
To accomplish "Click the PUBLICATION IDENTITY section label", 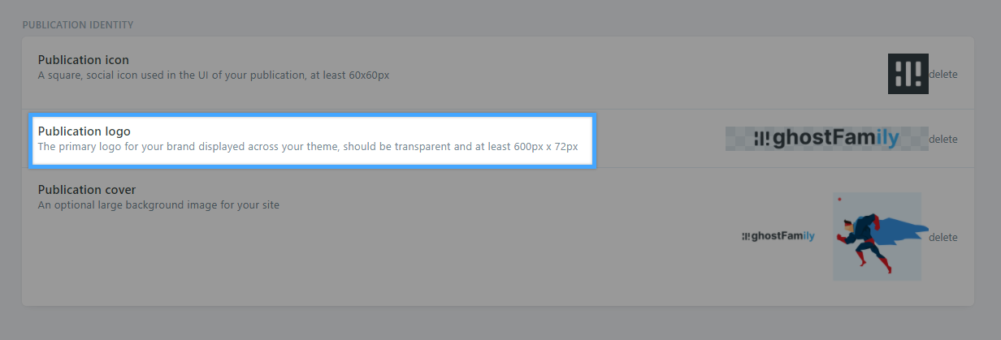I will pos(78,25).
